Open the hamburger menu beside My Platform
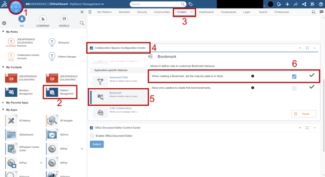325x177 pixels. [x=90, y=12]
